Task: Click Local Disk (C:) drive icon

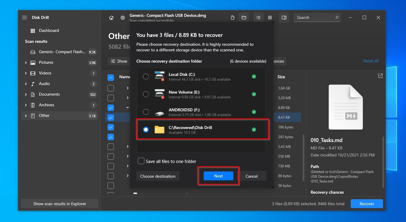Action: tap(159, 76)
